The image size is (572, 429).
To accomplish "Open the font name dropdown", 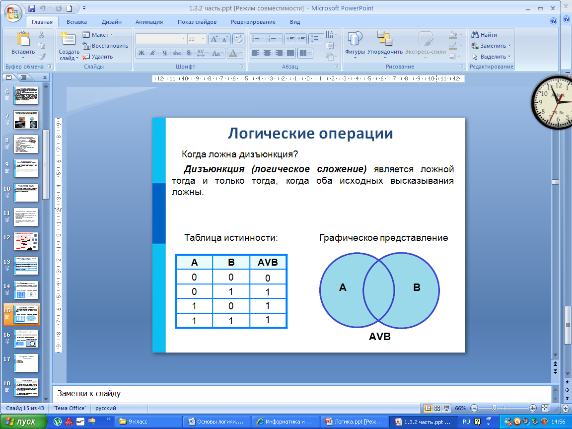I will pyautogui.click(x=184, y=39).
